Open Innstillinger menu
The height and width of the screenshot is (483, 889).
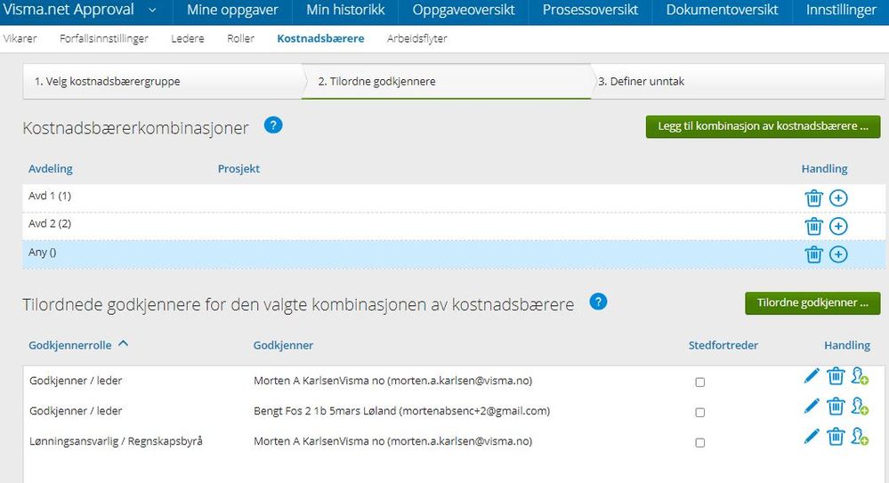click(841, 10)
